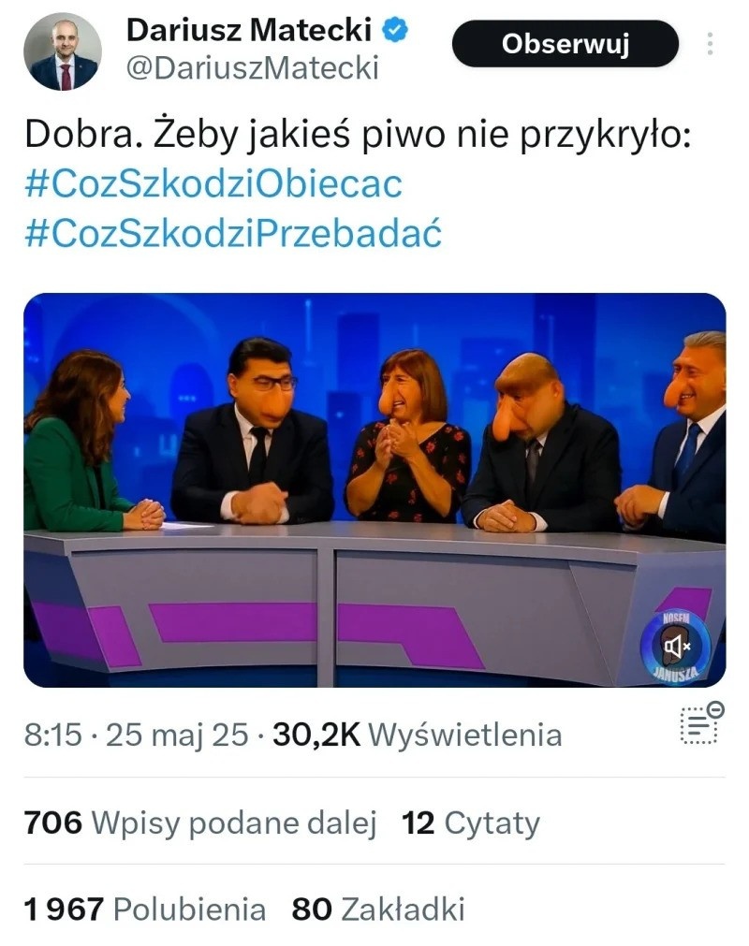The image size is (749, 946).
Task: Click the blue verified badge icon
Action: coord(395,30)
